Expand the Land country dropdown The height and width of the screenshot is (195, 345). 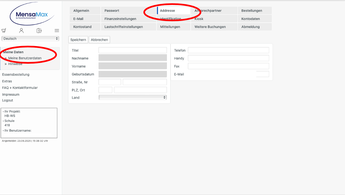pos(133,97)
